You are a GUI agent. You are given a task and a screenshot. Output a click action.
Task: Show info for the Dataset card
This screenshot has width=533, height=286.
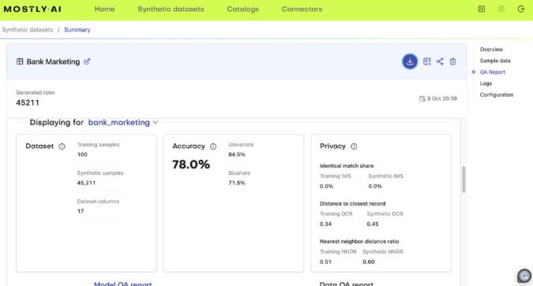click(x=62, y=147)
